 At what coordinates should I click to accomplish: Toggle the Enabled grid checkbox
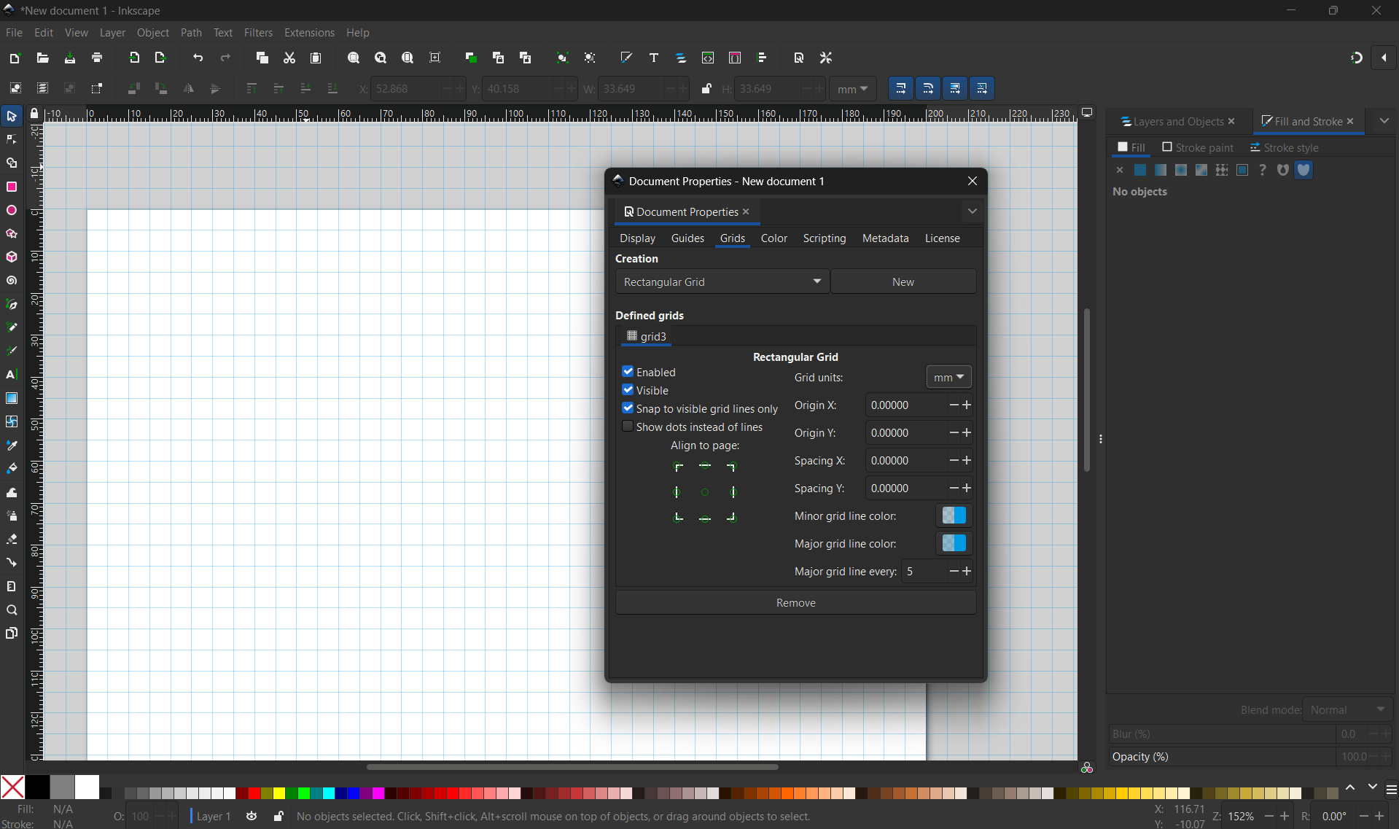[628, 372]
